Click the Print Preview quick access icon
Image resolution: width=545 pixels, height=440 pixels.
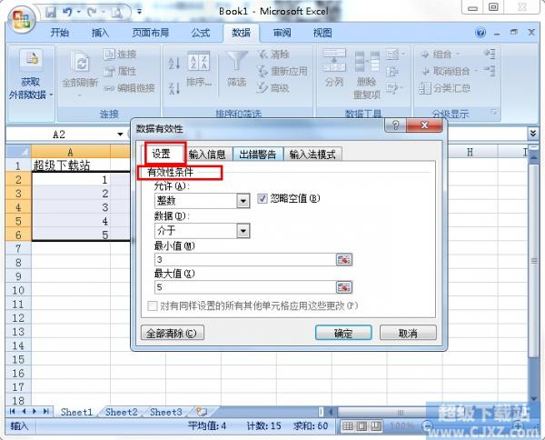point(117,13)
